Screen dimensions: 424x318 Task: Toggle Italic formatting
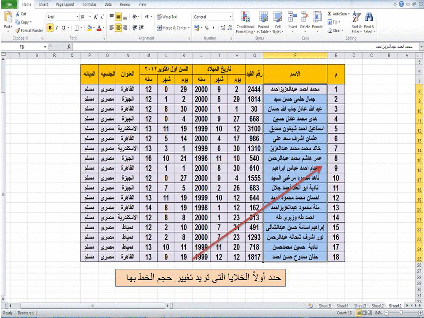point(57,28)
